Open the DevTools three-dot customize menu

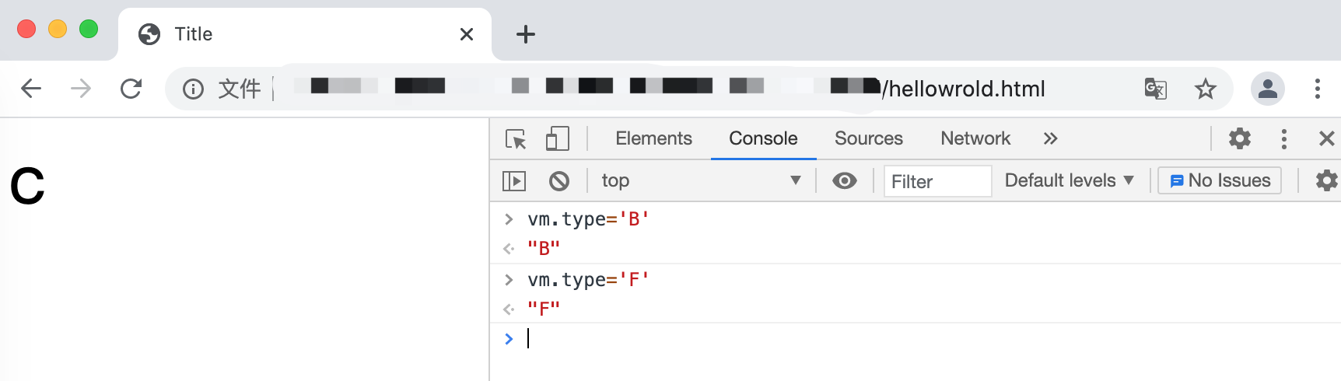[x=1283, y=139]
